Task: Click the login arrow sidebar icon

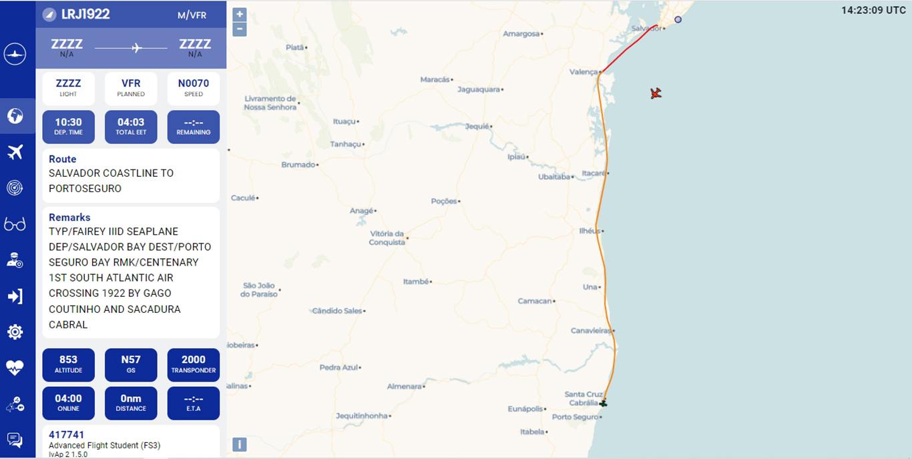Action: point(15,296)
